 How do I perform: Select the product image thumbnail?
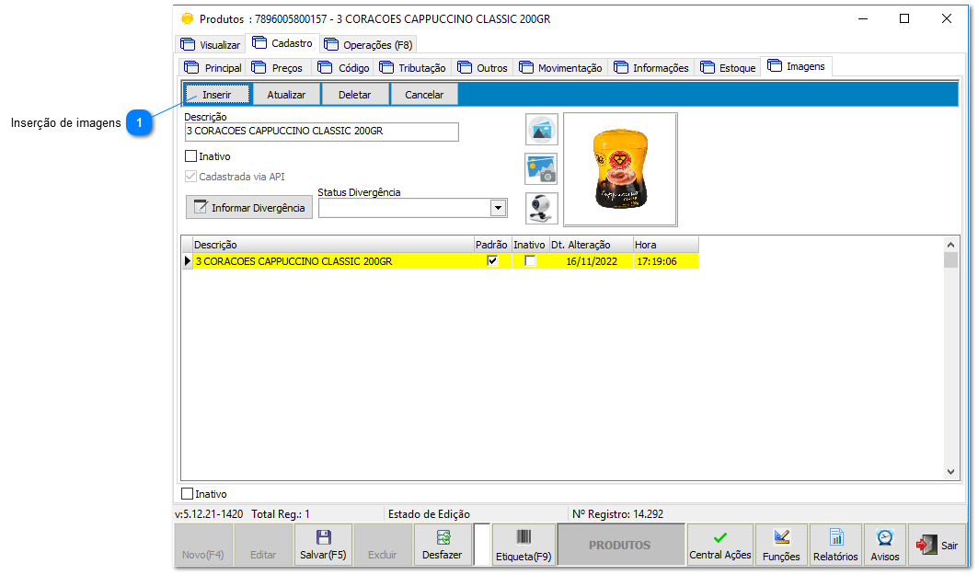(619, 169)
